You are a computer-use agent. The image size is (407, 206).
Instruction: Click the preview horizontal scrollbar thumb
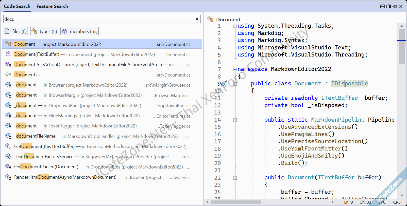point(236,202)
